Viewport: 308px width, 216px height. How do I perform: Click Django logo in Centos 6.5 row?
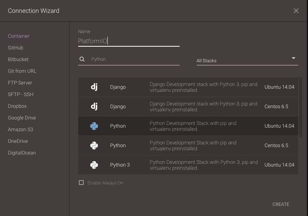click(94, 106)
